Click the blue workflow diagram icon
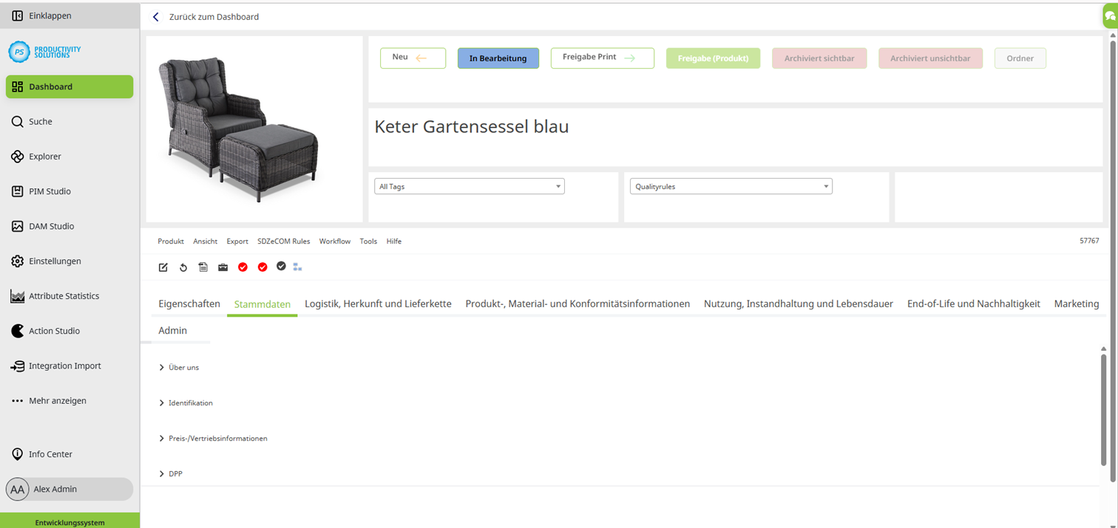Viewport: 1118px width, 528px height. pos(297,267)
